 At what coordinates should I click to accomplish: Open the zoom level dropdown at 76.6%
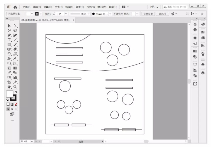click(x=32, y=141)
